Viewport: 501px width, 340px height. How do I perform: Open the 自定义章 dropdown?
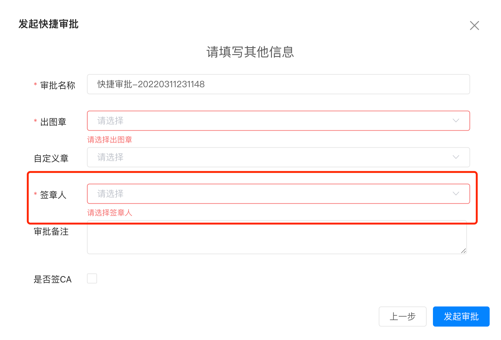271,157
